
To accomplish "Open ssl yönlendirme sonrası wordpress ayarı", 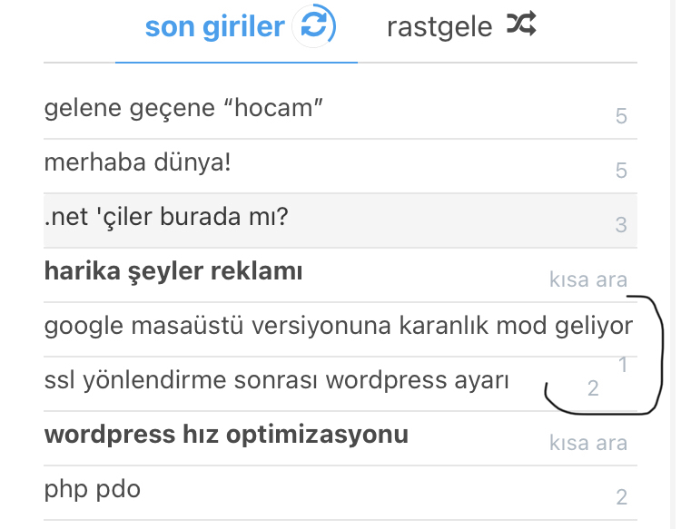I will (x=276, y=380).
